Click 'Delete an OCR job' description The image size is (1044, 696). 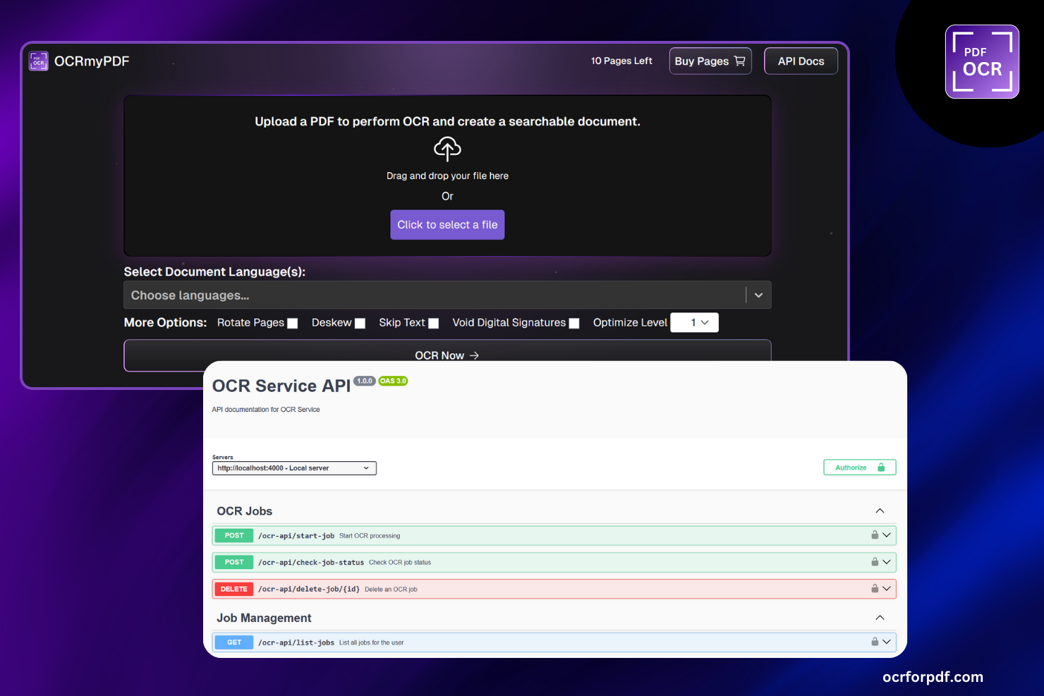click(391, 590)
